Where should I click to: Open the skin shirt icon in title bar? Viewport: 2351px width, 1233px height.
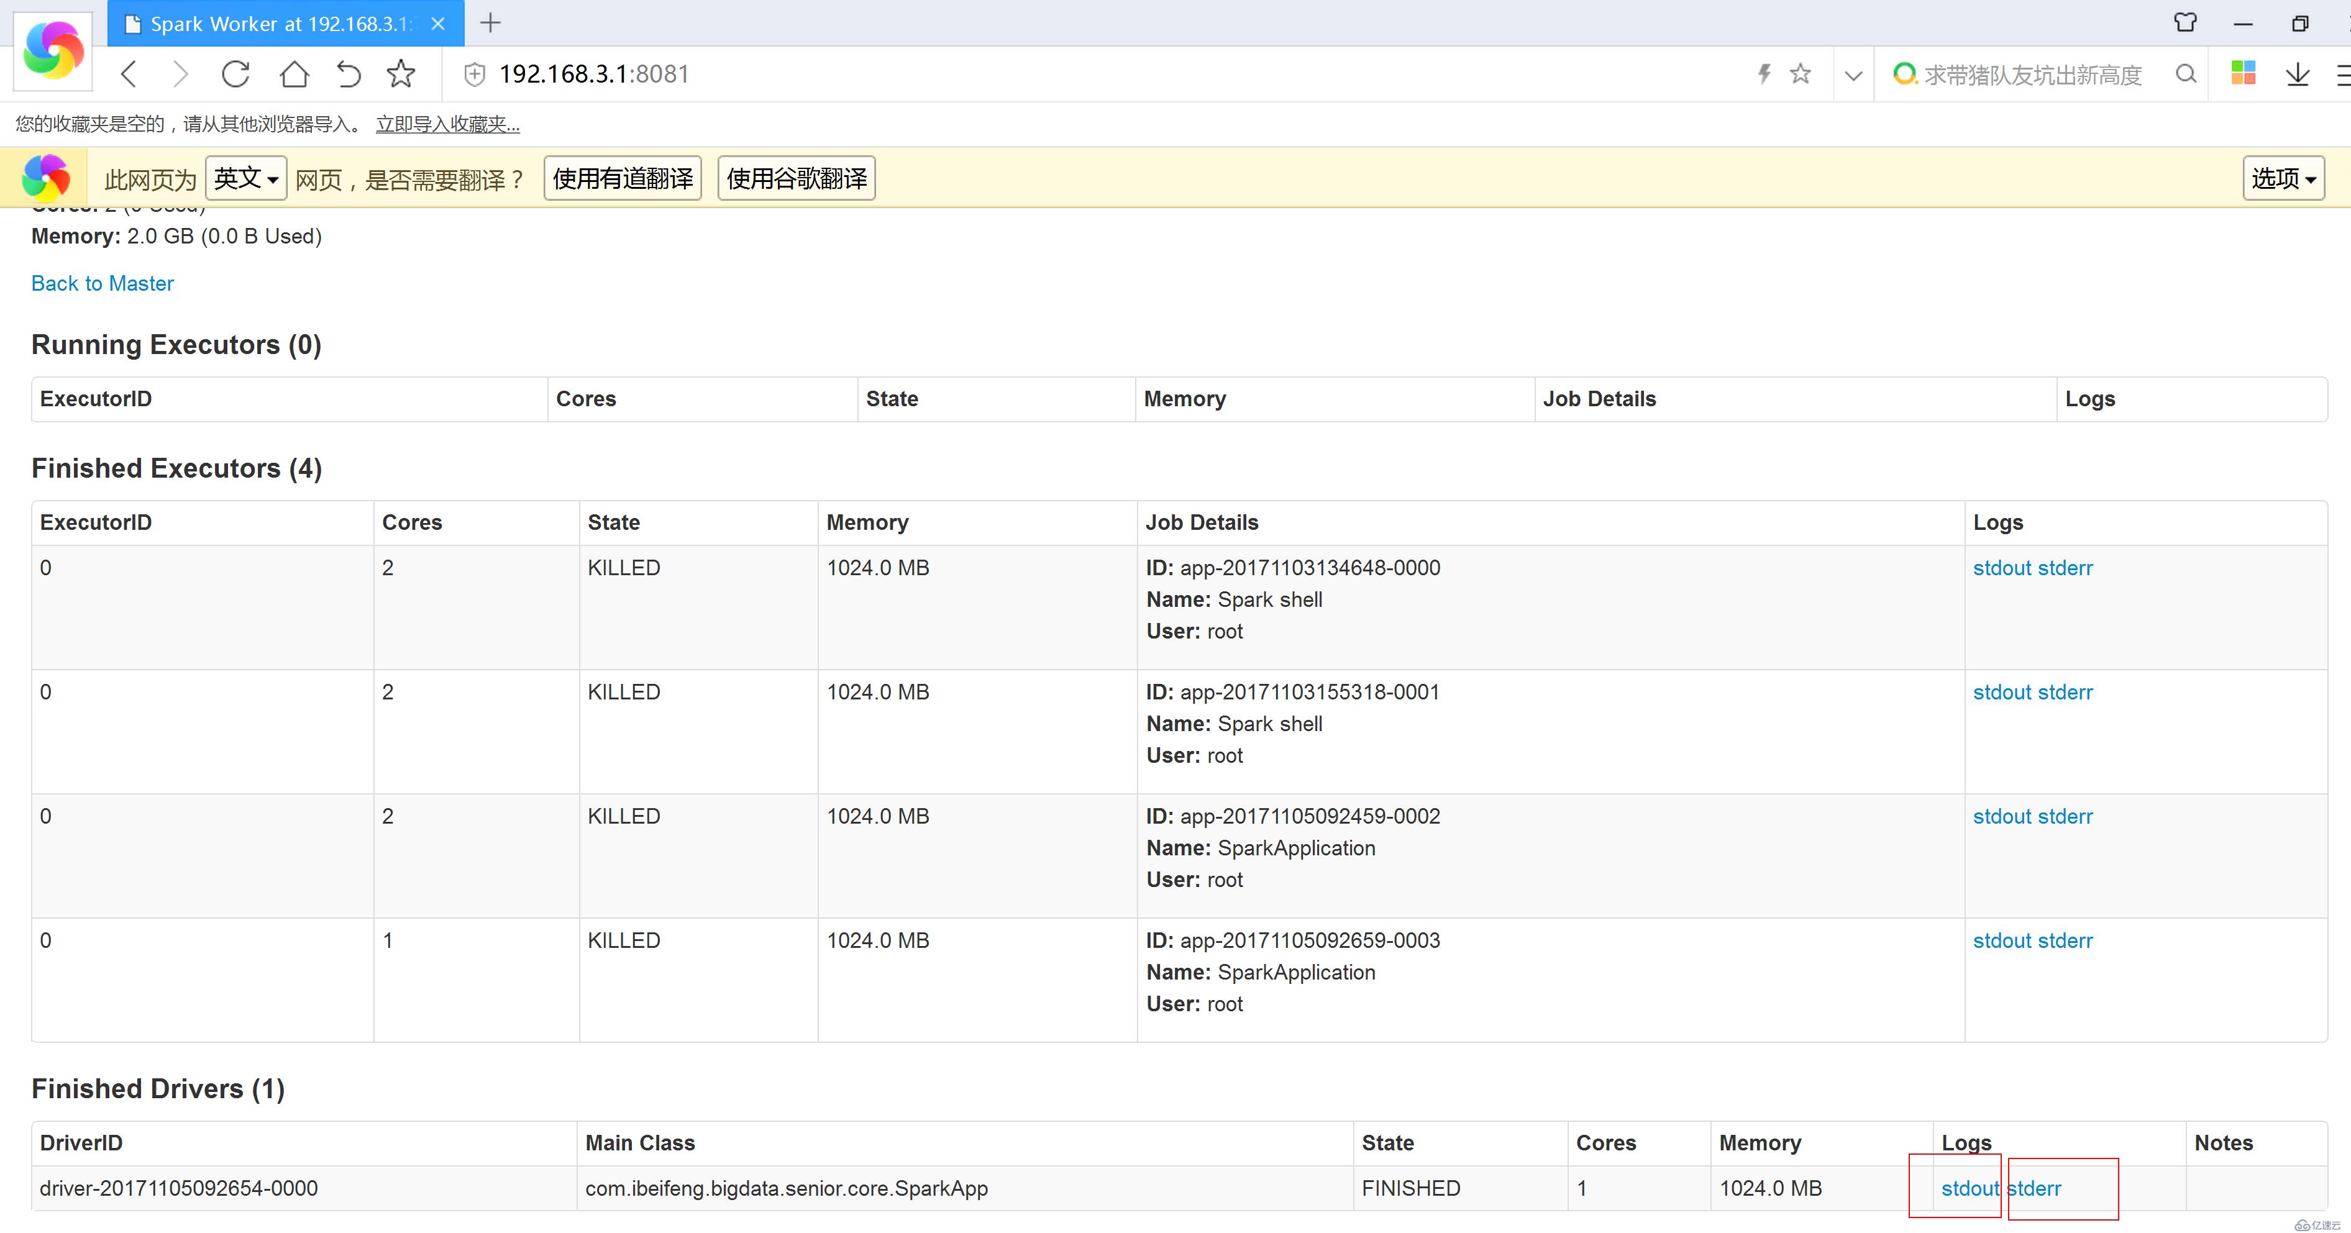(x=2185, y=22)
